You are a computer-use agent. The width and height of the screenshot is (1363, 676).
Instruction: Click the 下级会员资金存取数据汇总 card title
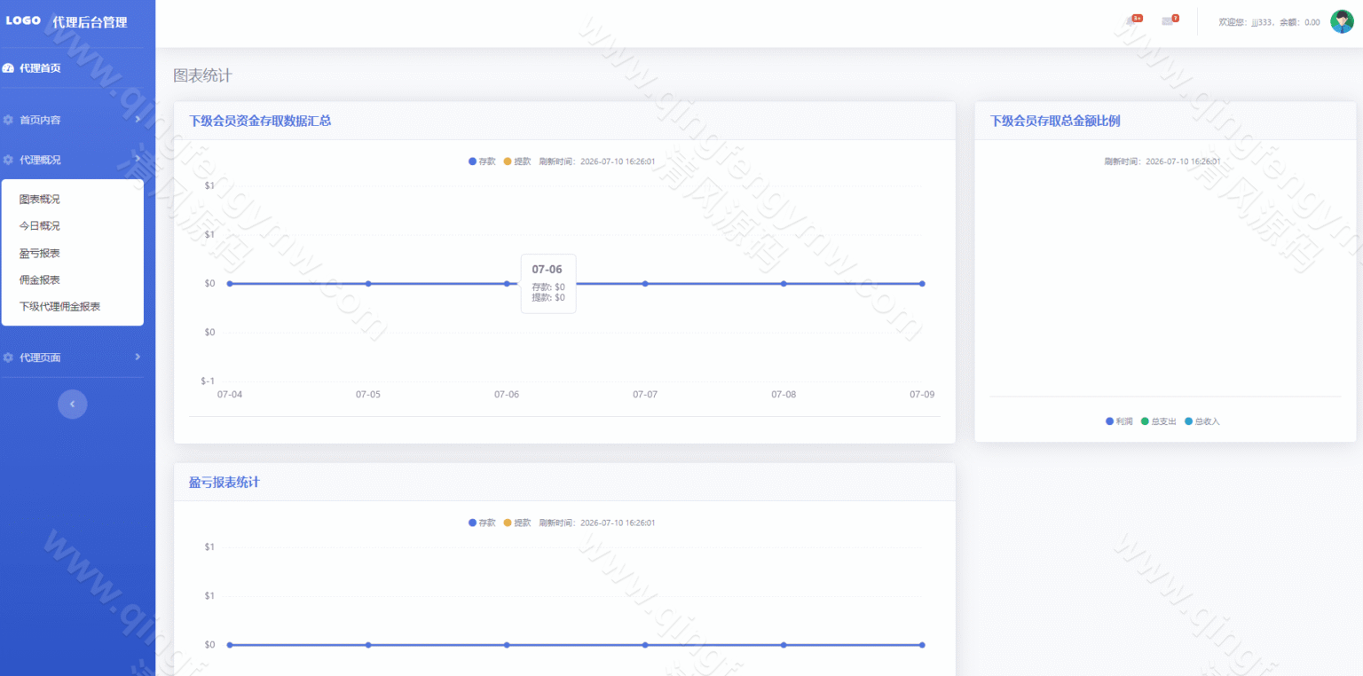pyautogui.click(x=260, y=121)
